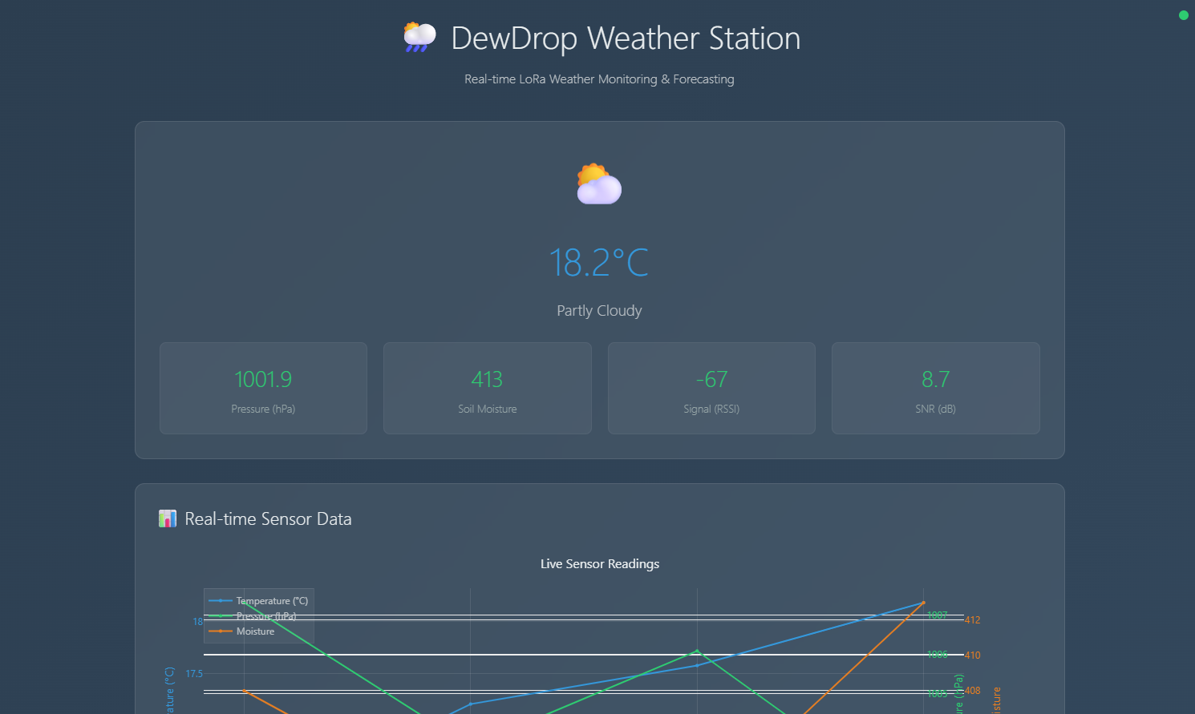The image size is (1195, 714).
Task: Click the bar chart icon beside Real-time Sensor Data
Action: [x=168, y=518]
